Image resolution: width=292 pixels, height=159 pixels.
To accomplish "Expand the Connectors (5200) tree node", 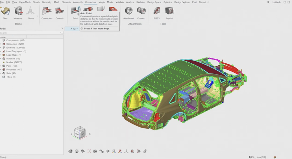I will coord(1,44).
